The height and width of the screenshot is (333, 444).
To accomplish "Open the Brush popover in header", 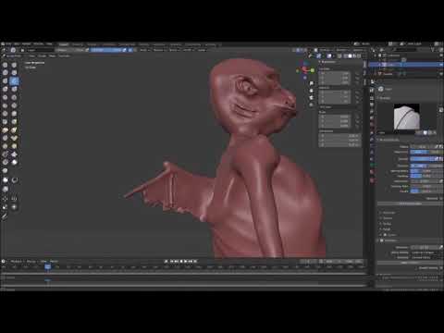I will [x=144, y=50].
